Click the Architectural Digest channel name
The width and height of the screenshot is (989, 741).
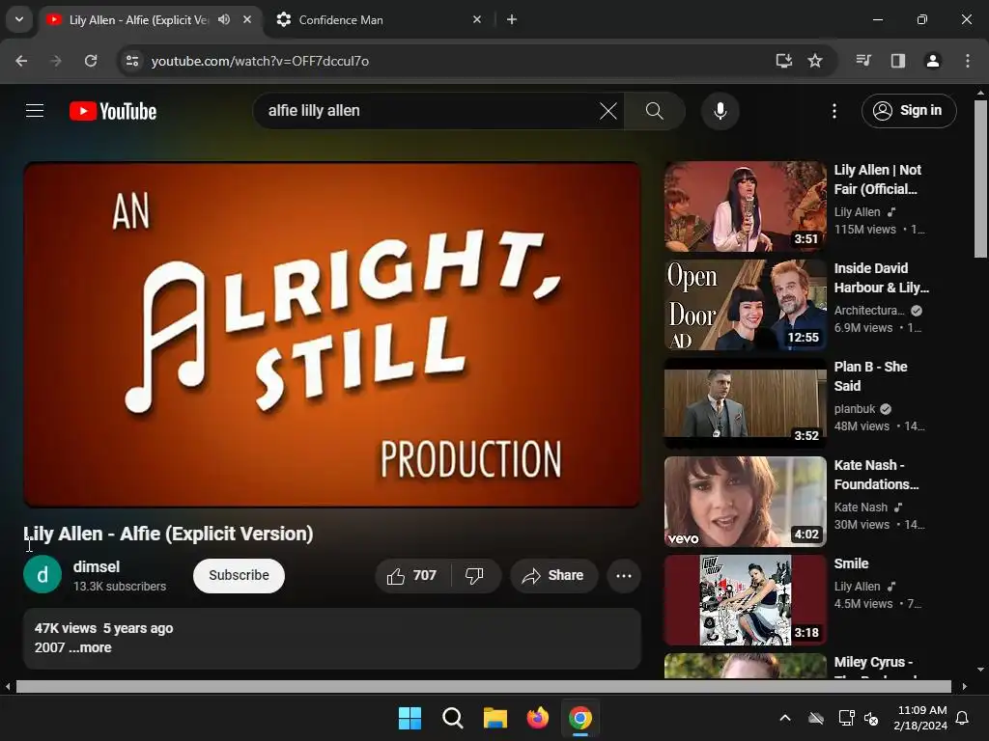[869, 311]
